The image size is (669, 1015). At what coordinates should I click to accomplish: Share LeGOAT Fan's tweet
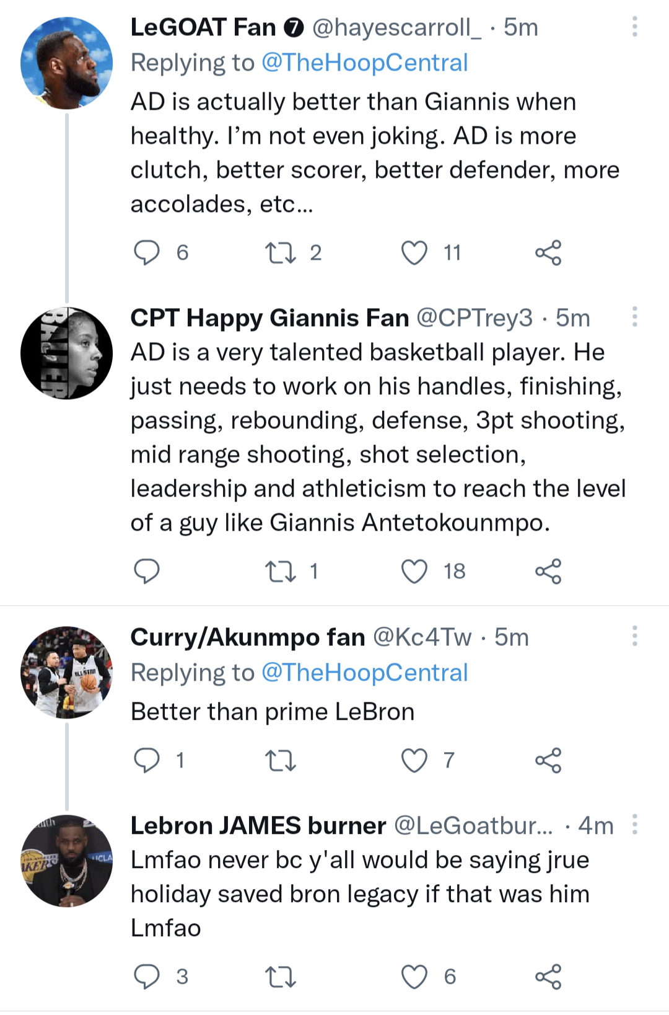pos(548,253)
